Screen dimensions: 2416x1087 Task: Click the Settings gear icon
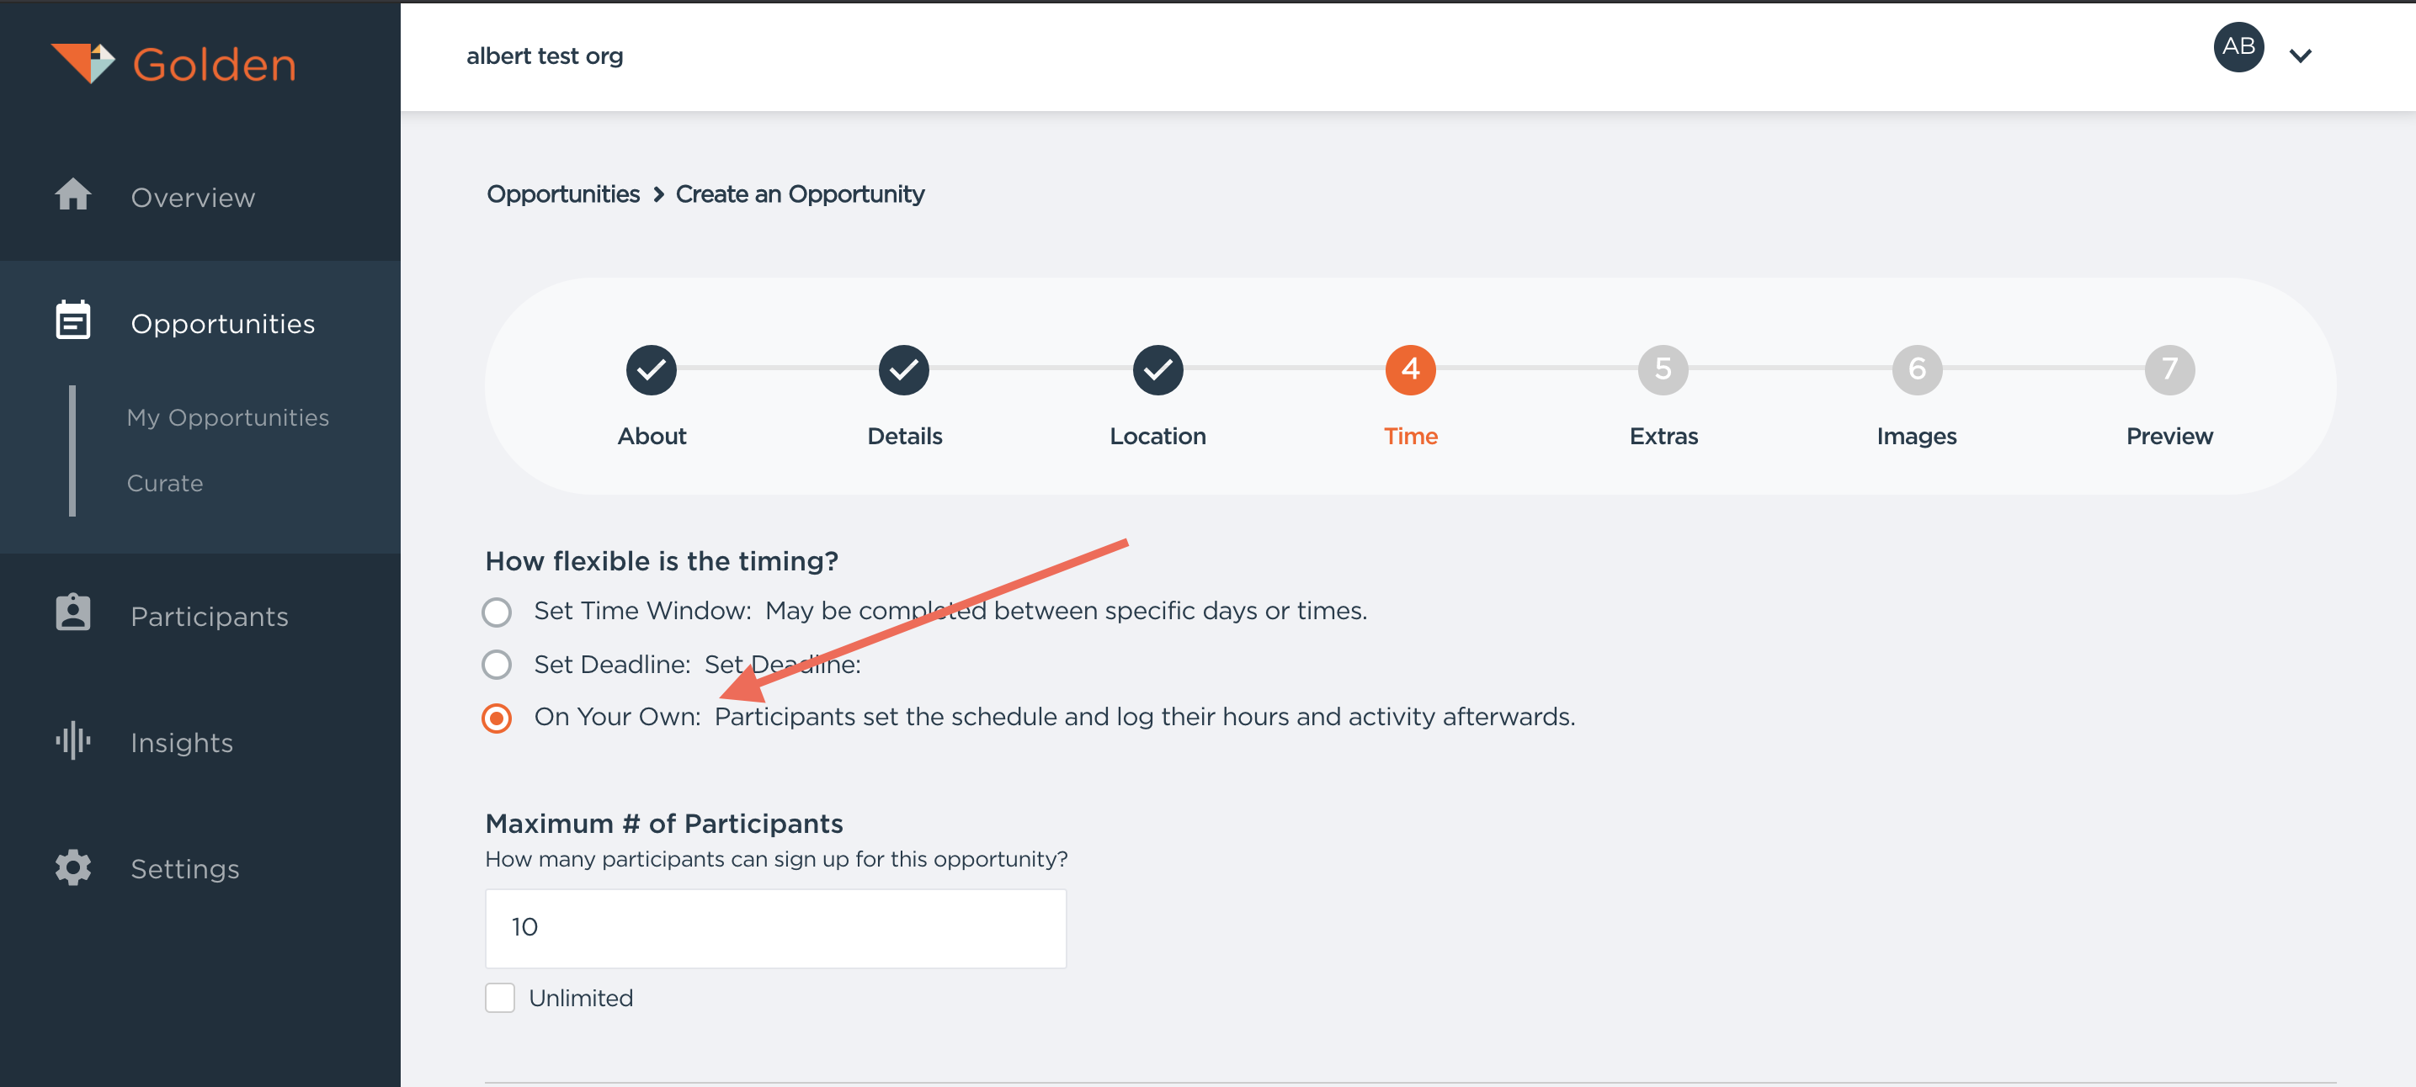[x=73, y=867]
